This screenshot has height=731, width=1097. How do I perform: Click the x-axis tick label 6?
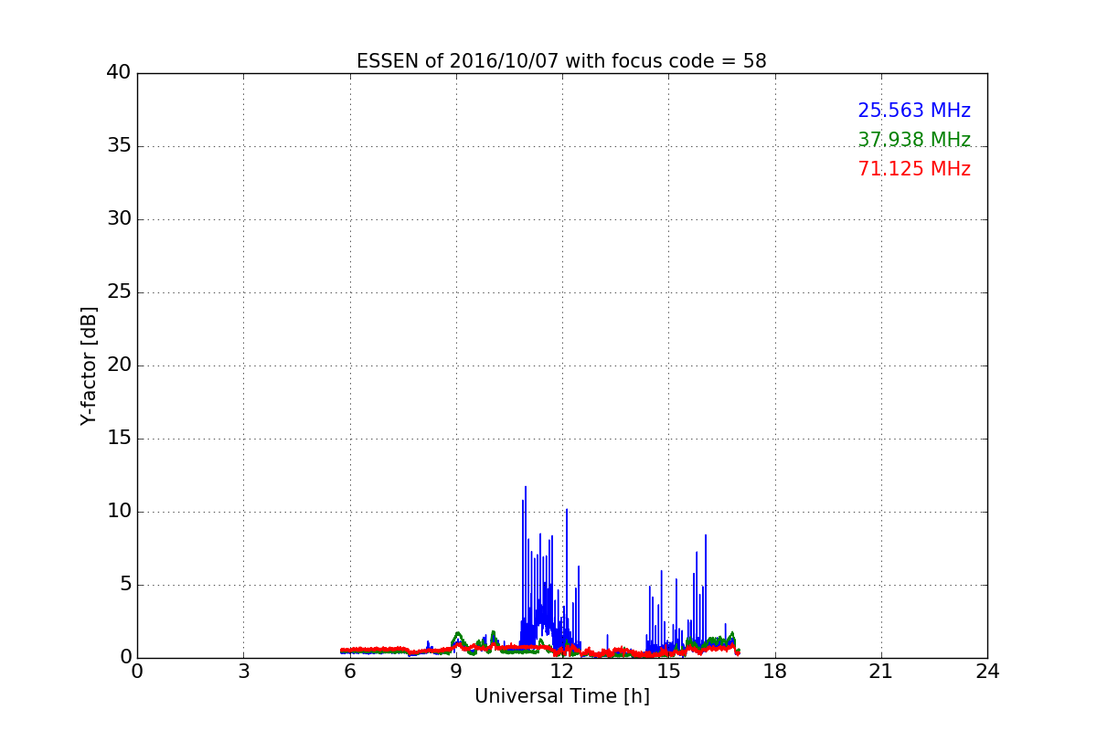(349, 672)
